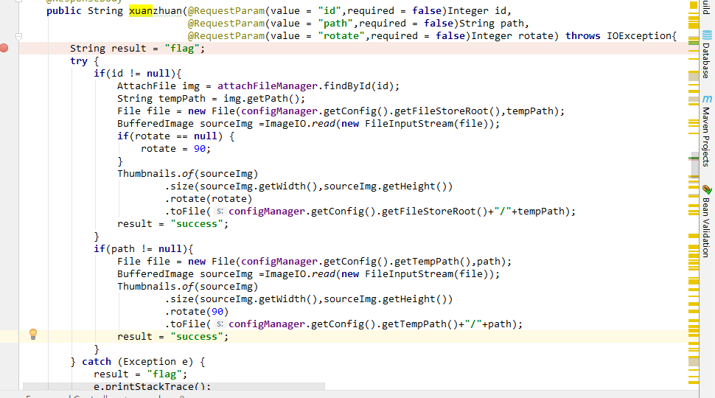
Task: Click the S: hint before getTempPath toFile argument
Action: pos(220,324)
